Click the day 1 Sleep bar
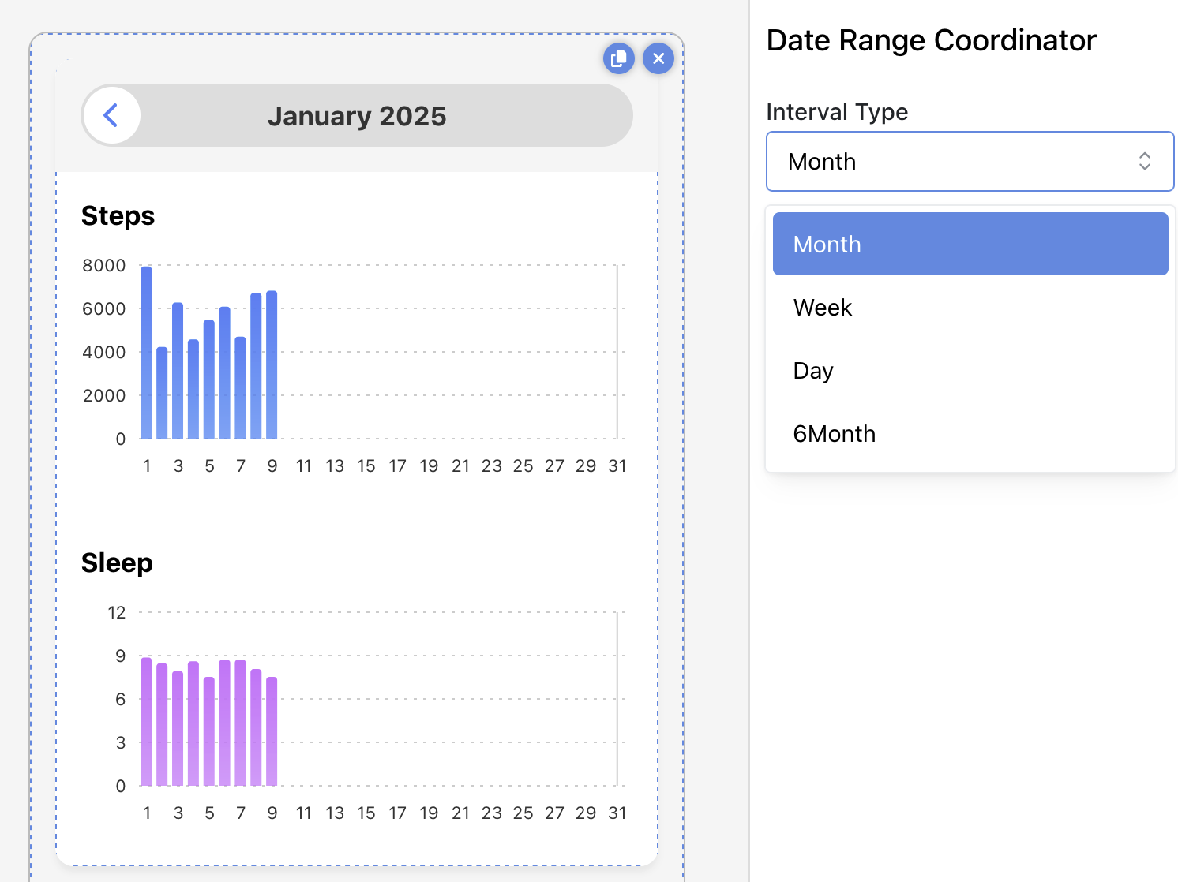1178x882 pixels. [x=146, y=721]
